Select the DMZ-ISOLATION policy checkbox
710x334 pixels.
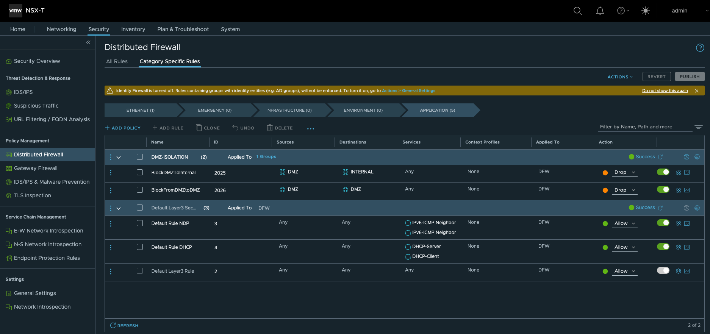pos(140,157)
